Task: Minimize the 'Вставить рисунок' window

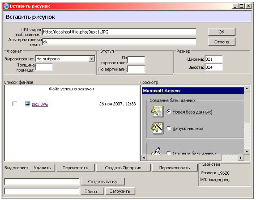Action: (235, 6)
